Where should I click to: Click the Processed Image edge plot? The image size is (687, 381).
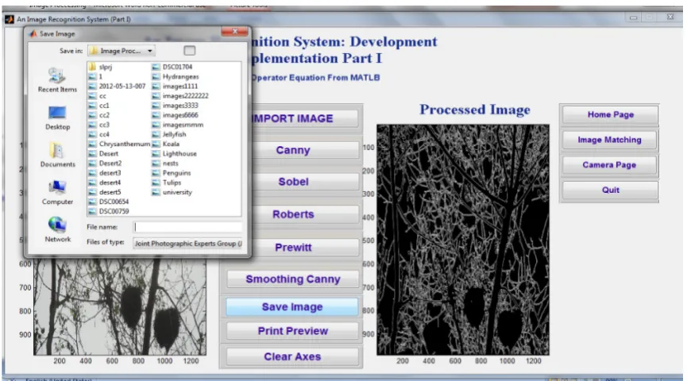pyautogui.click(x=463, y=240)
